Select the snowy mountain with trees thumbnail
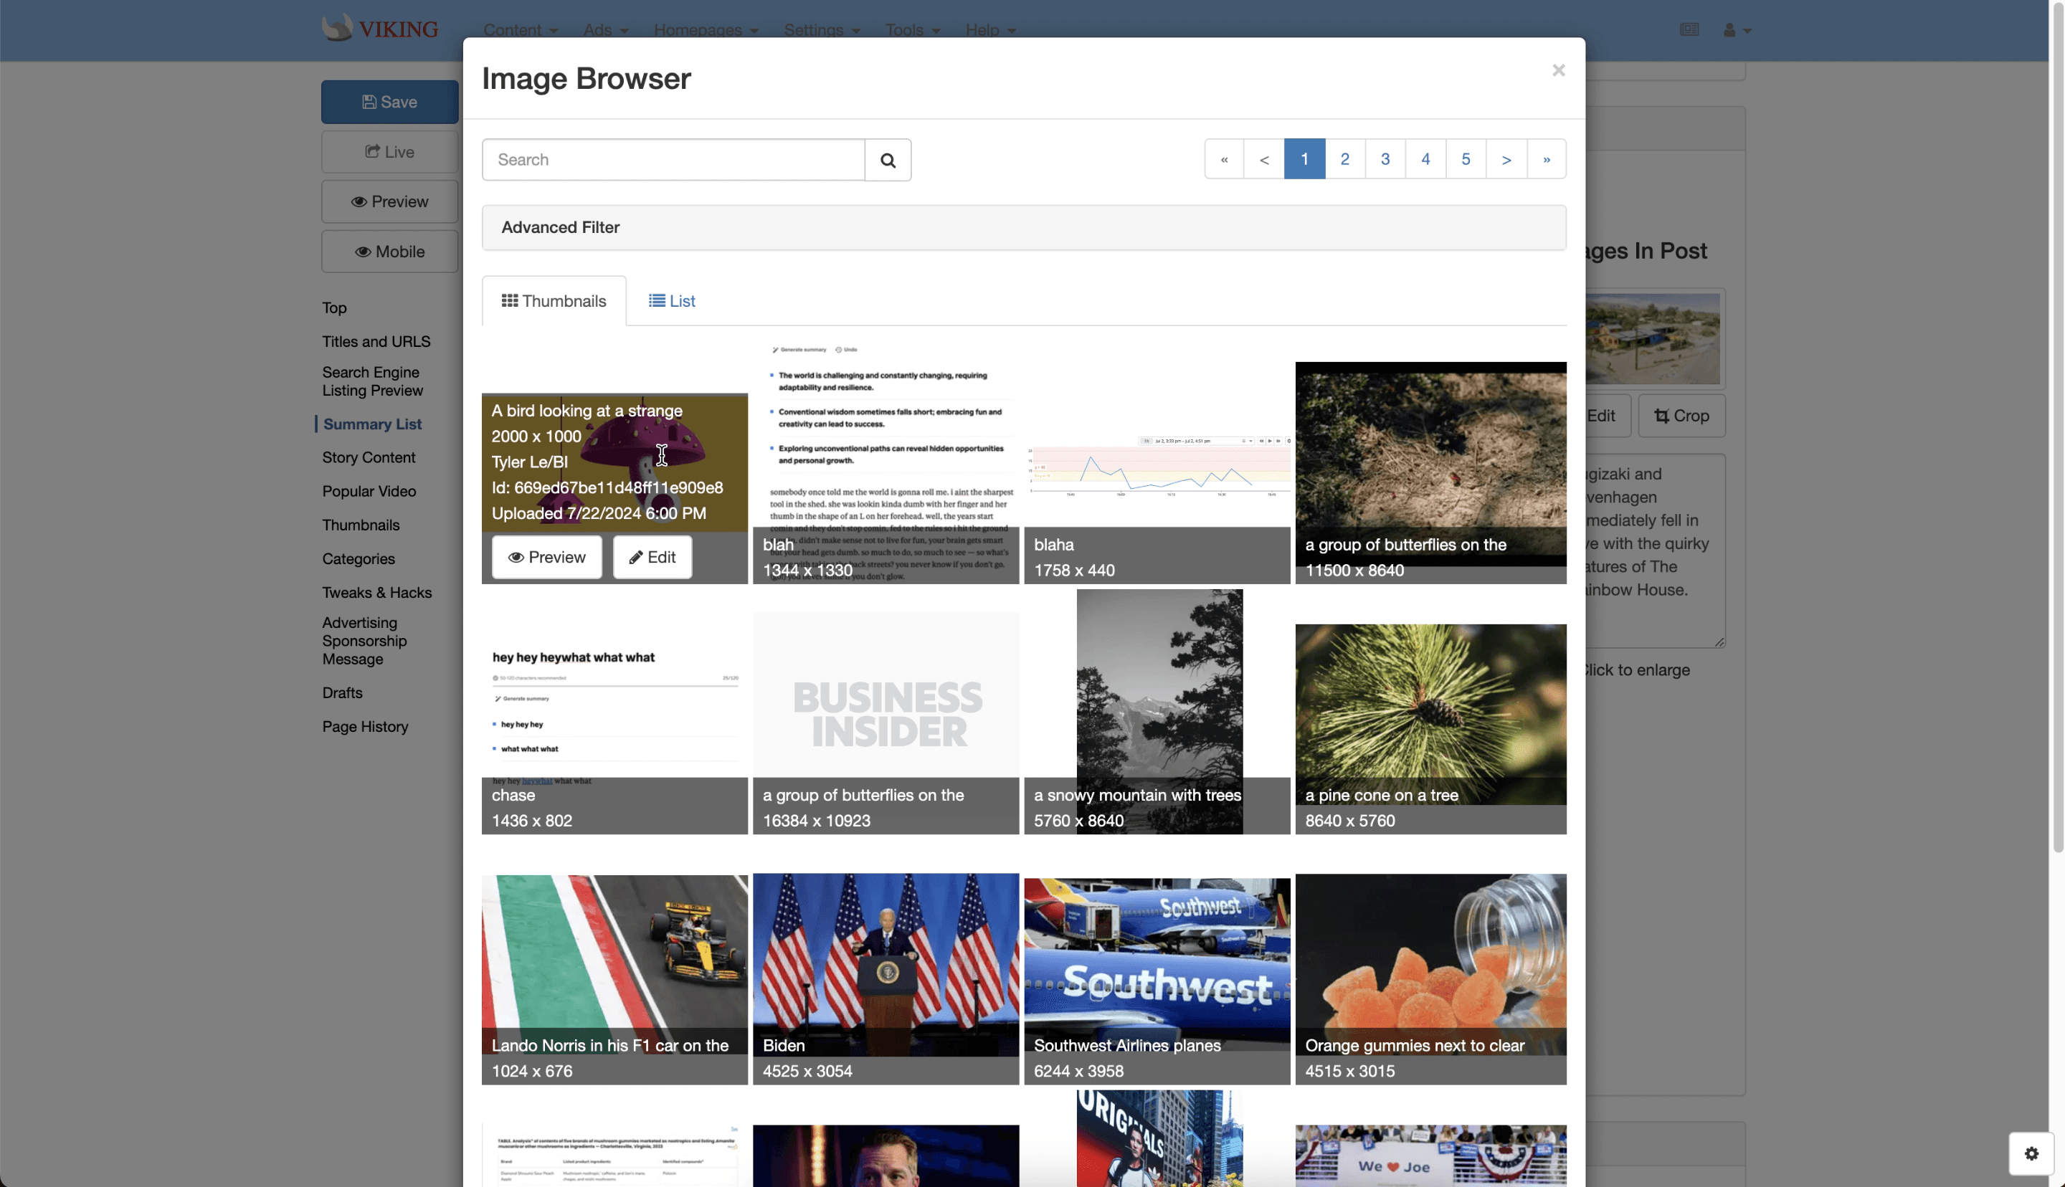The height and width of the screenshot is (1187, 2065). (1157, 712)
